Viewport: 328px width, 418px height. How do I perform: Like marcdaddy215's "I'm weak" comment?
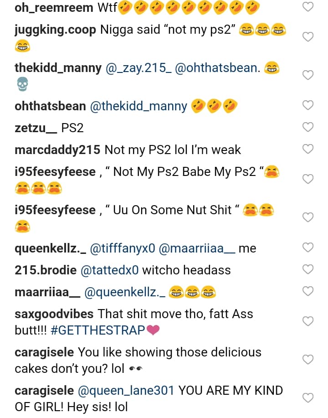point(308,149)
